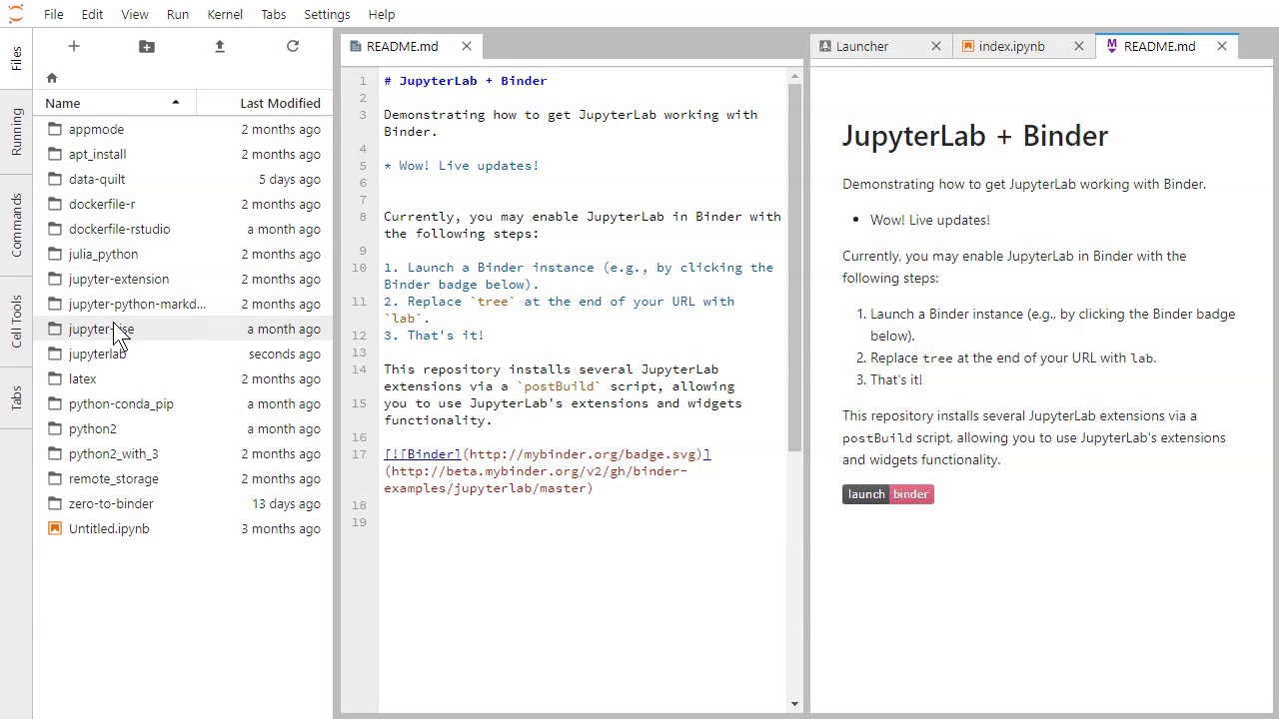This screenshot has width=1279, height=719.
Task: Click the JupyterLab logo icon
Action: click(16, 14)
